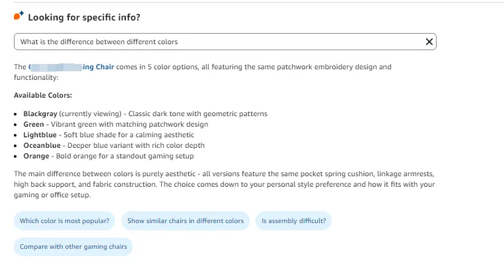
Task: Click the Oceanblue color name
Action: point(43,145)
